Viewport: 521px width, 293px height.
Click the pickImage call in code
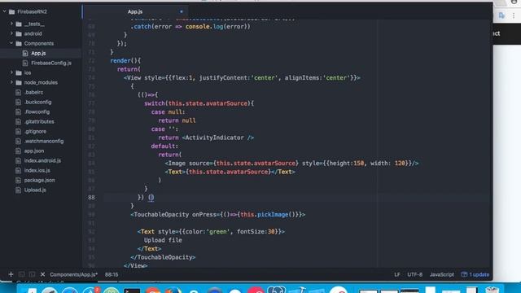[x=273, y=215]
